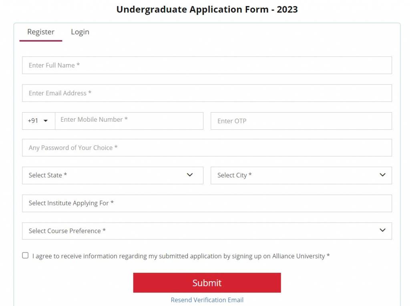Open the Select Course Preference dropdown
This screenshot has height=306, width=410.
[x=200, y=231]
